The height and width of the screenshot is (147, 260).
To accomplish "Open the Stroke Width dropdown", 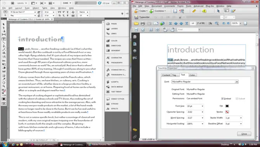I will [241, 118].
